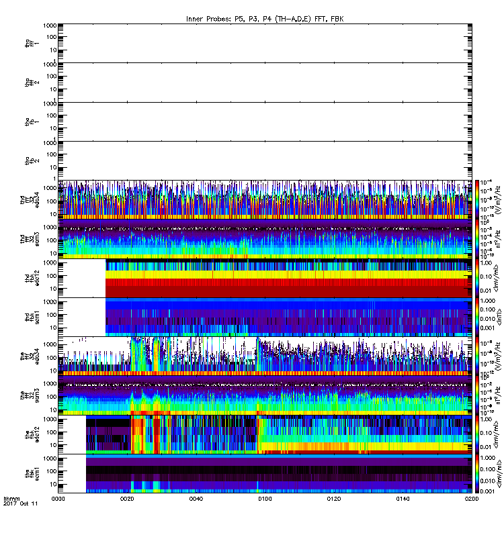Select the 0040 time tick label

pos(196,499)
